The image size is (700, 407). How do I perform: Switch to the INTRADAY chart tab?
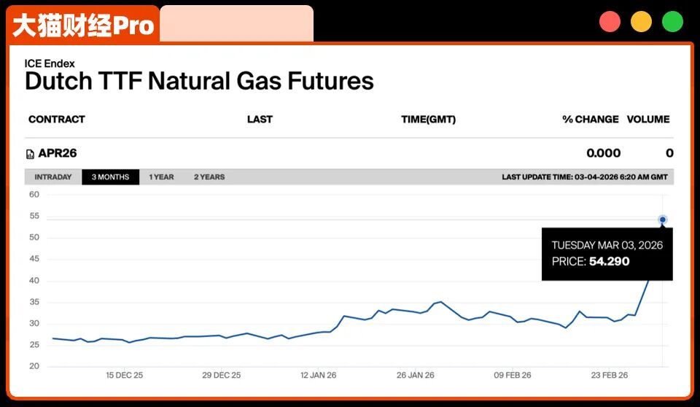(53, 177)
